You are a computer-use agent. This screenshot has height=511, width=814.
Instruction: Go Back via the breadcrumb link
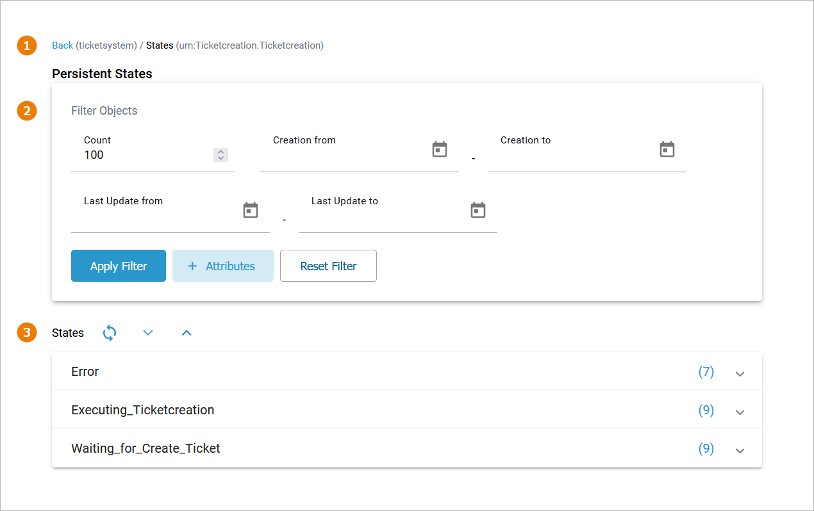point(62,45)
